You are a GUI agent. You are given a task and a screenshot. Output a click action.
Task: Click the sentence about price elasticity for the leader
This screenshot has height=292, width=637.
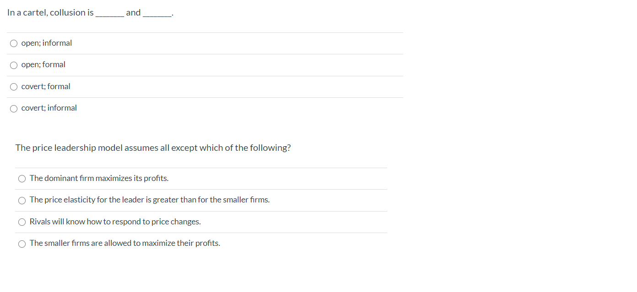[x=150, y=200]
